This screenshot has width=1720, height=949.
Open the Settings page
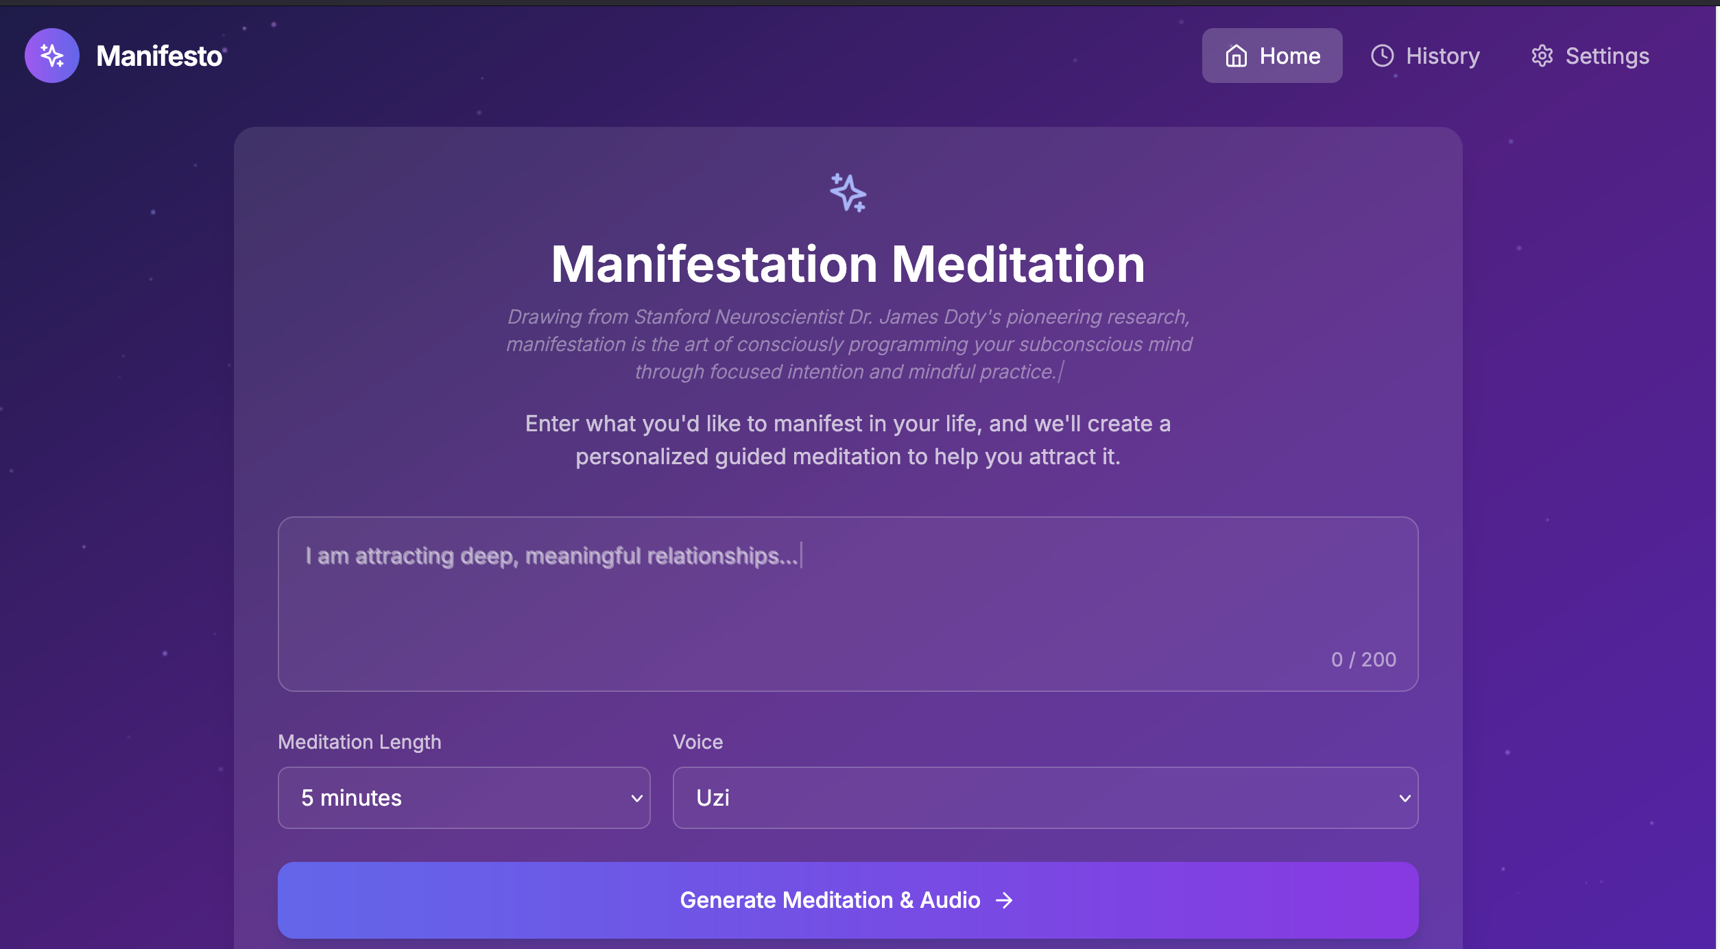point(1590,56)
